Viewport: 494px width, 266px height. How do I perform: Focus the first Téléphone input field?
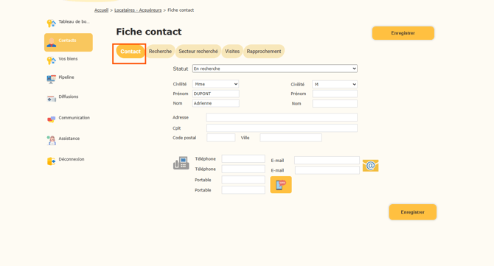243,158
